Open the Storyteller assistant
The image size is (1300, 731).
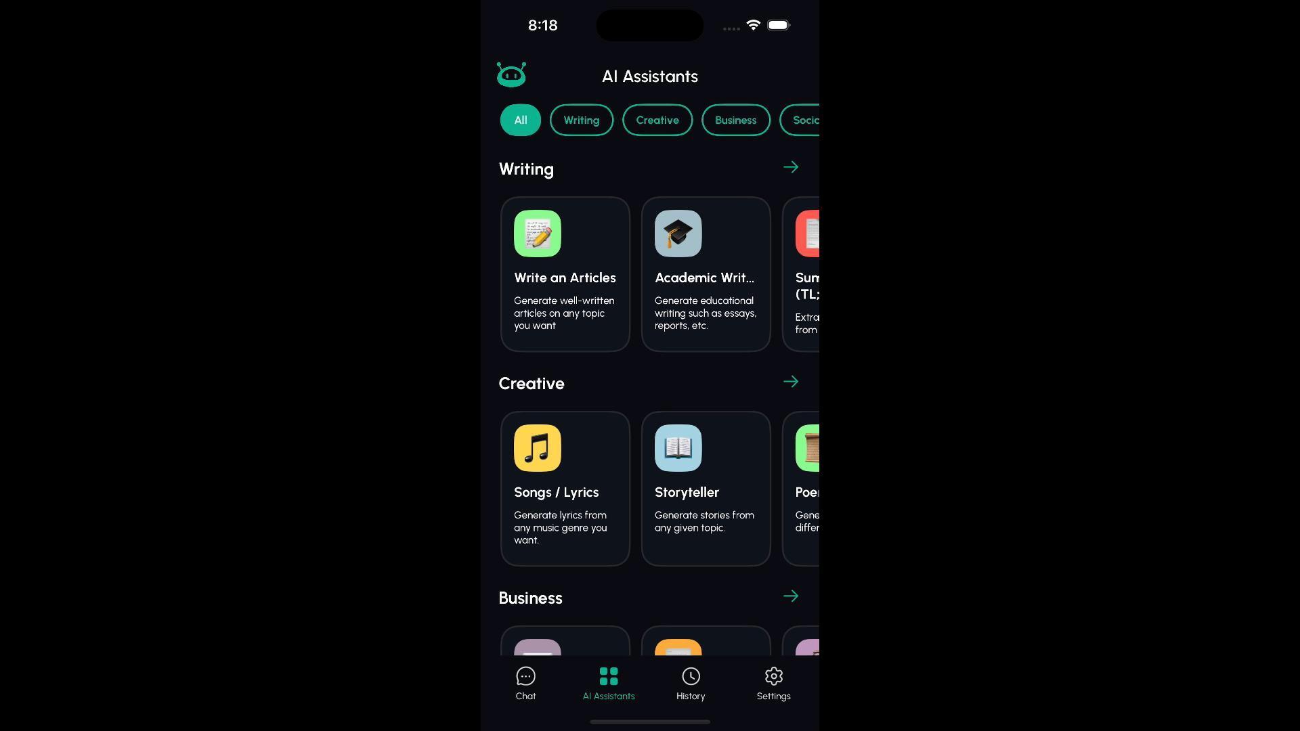[706, 488]
